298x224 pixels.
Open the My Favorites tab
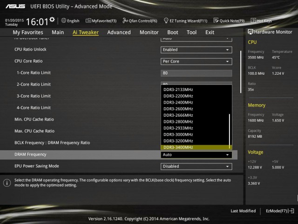click(28, 32)
